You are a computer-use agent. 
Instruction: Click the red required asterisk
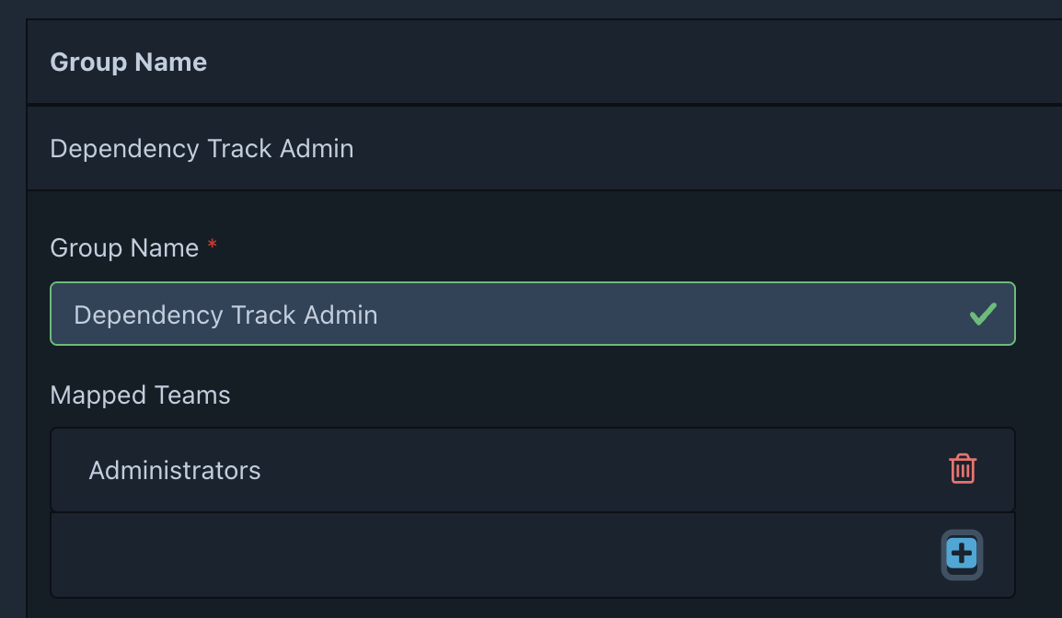coord(213,246)
